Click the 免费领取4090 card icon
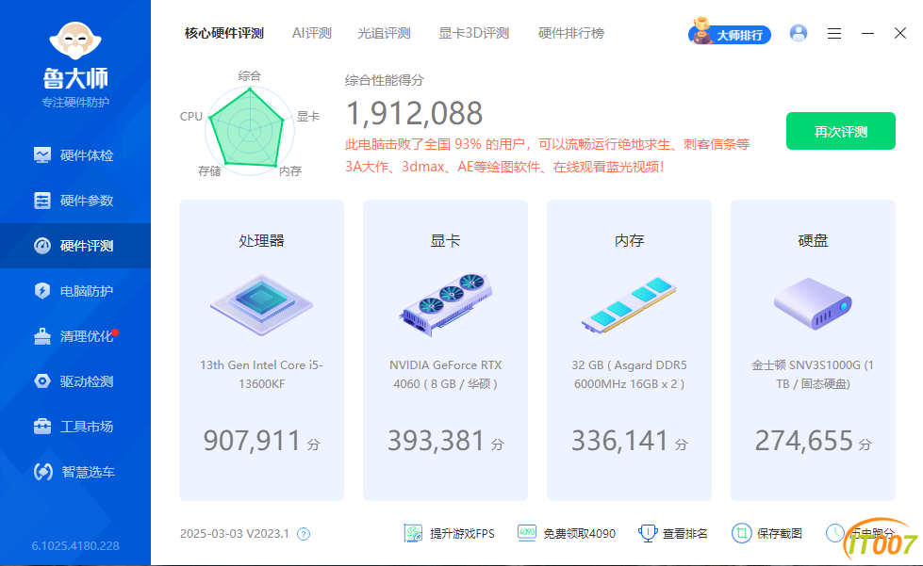This screenshot has width=923, height=566. (527, 533)
